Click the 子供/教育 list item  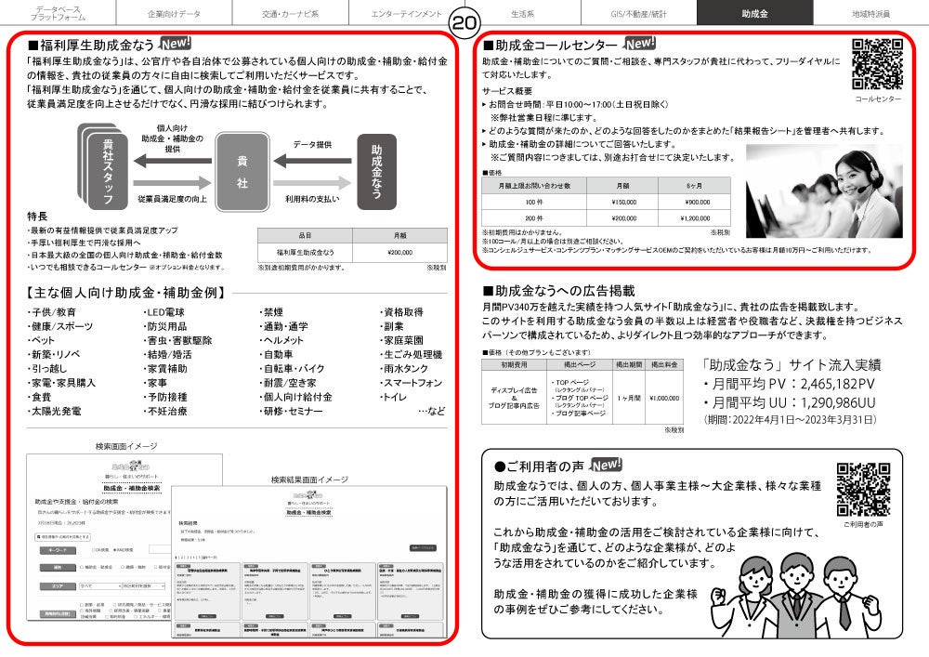coord(51,312)
